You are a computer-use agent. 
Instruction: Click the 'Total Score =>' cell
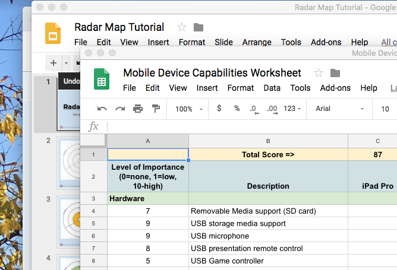coord(268,154)
